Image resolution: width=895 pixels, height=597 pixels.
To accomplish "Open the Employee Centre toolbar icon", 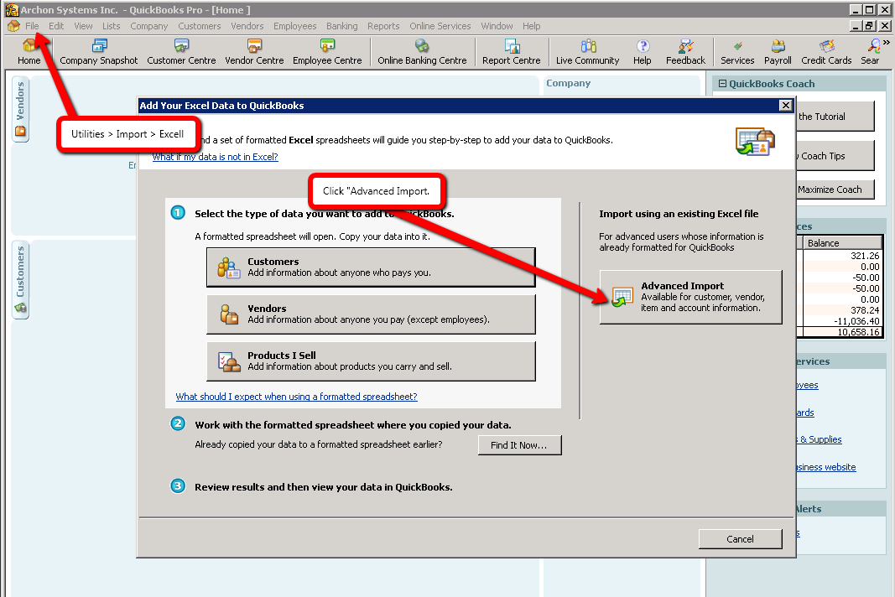I will (x=327, y=52).
